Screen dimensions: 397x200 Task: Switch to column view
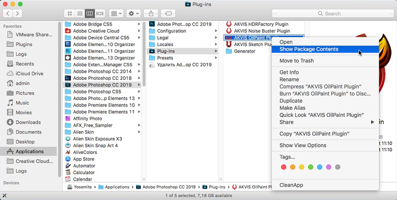pos(90,13)
